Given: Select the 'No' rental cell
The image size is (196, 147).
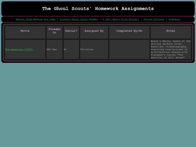Looking at the screenshot, I should pyautogui.click(x=71, y=49).
